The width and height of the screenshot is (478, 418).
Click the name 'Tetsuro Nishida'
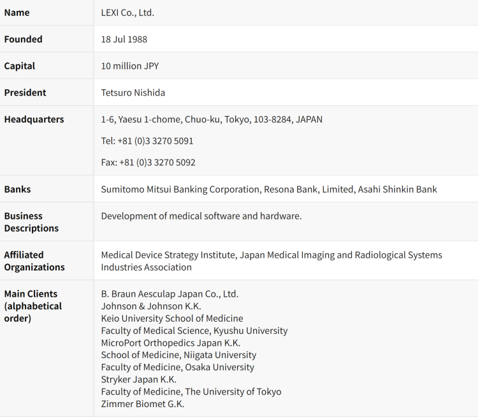point(133,93)
